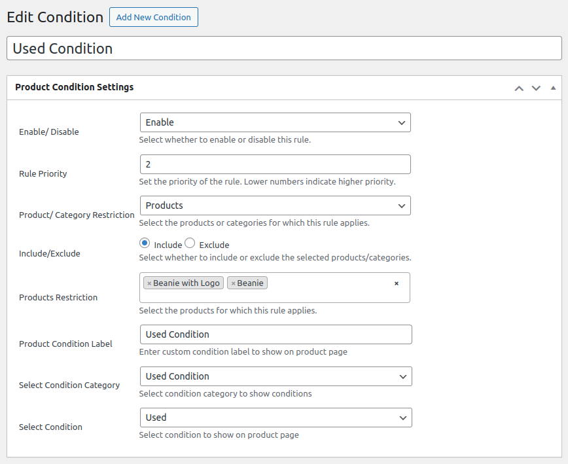Click the Add New Condition button
Viewport: 568px width, 464px height.
click(154, 17)
